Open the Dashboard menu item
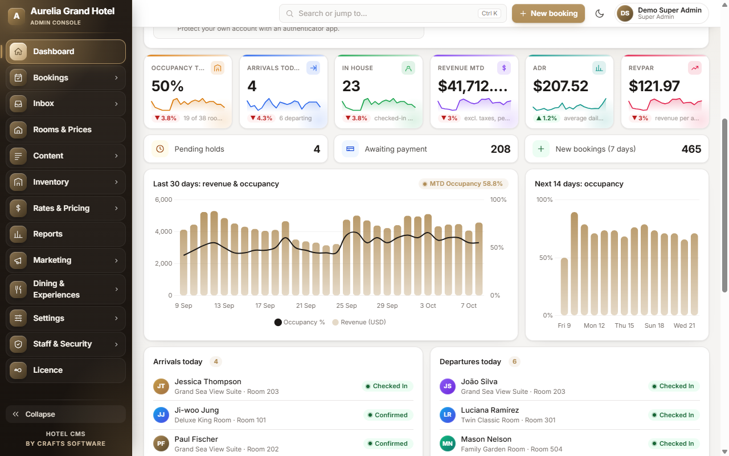Screen dimensions: 729x456 (65, 51)
